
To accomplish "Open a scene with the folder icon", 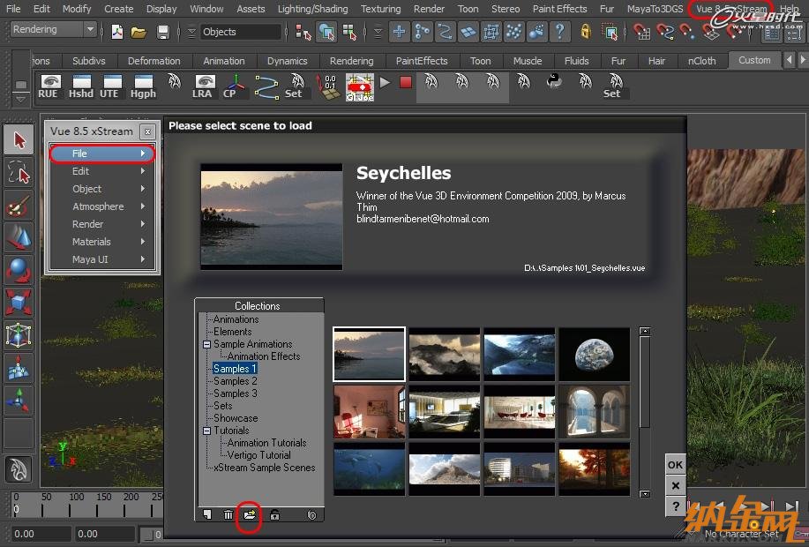I will [x=139, y=32].
